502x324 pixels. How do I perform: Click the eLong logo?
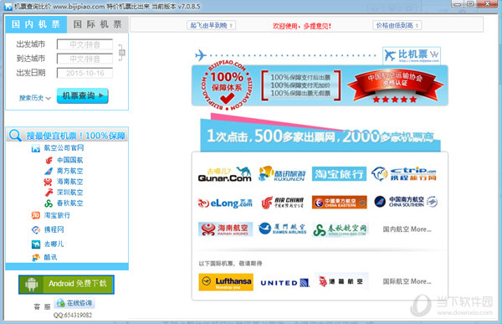coord(225,203)
